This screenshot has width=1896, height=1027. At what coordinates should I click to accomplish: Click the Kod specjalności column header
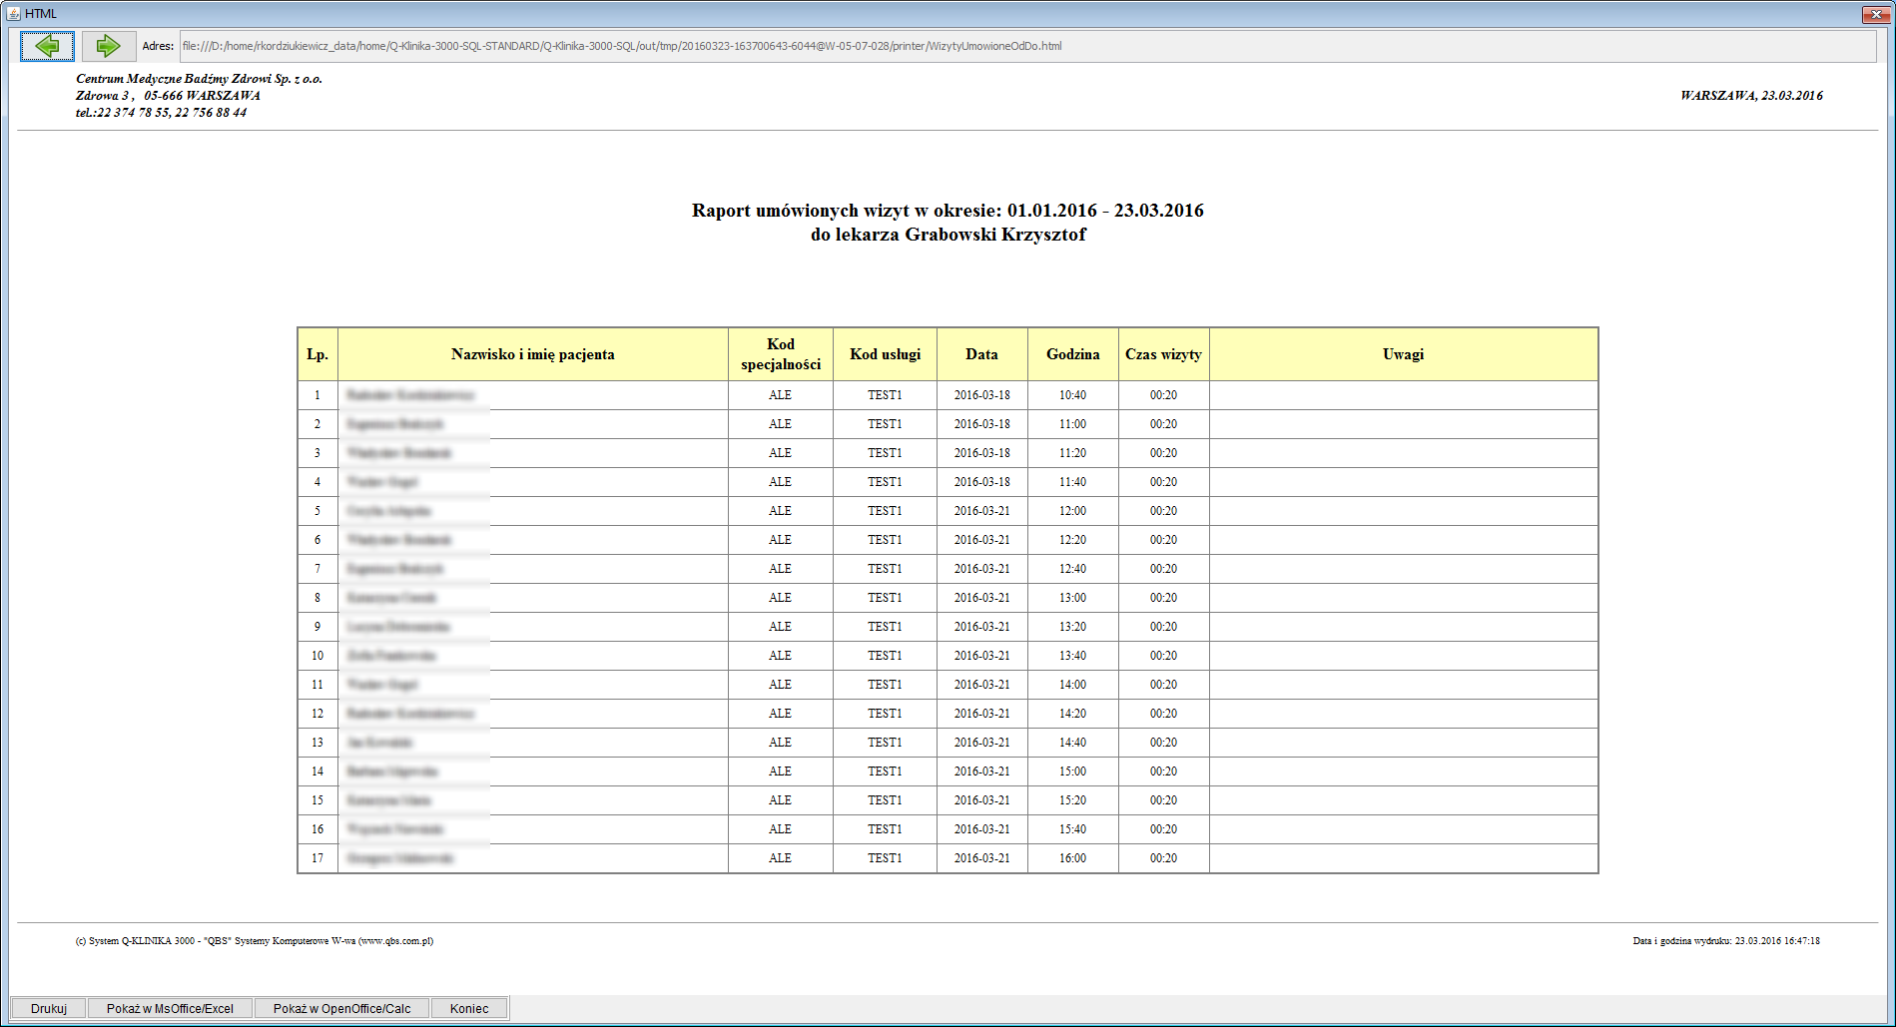[781, 354]
